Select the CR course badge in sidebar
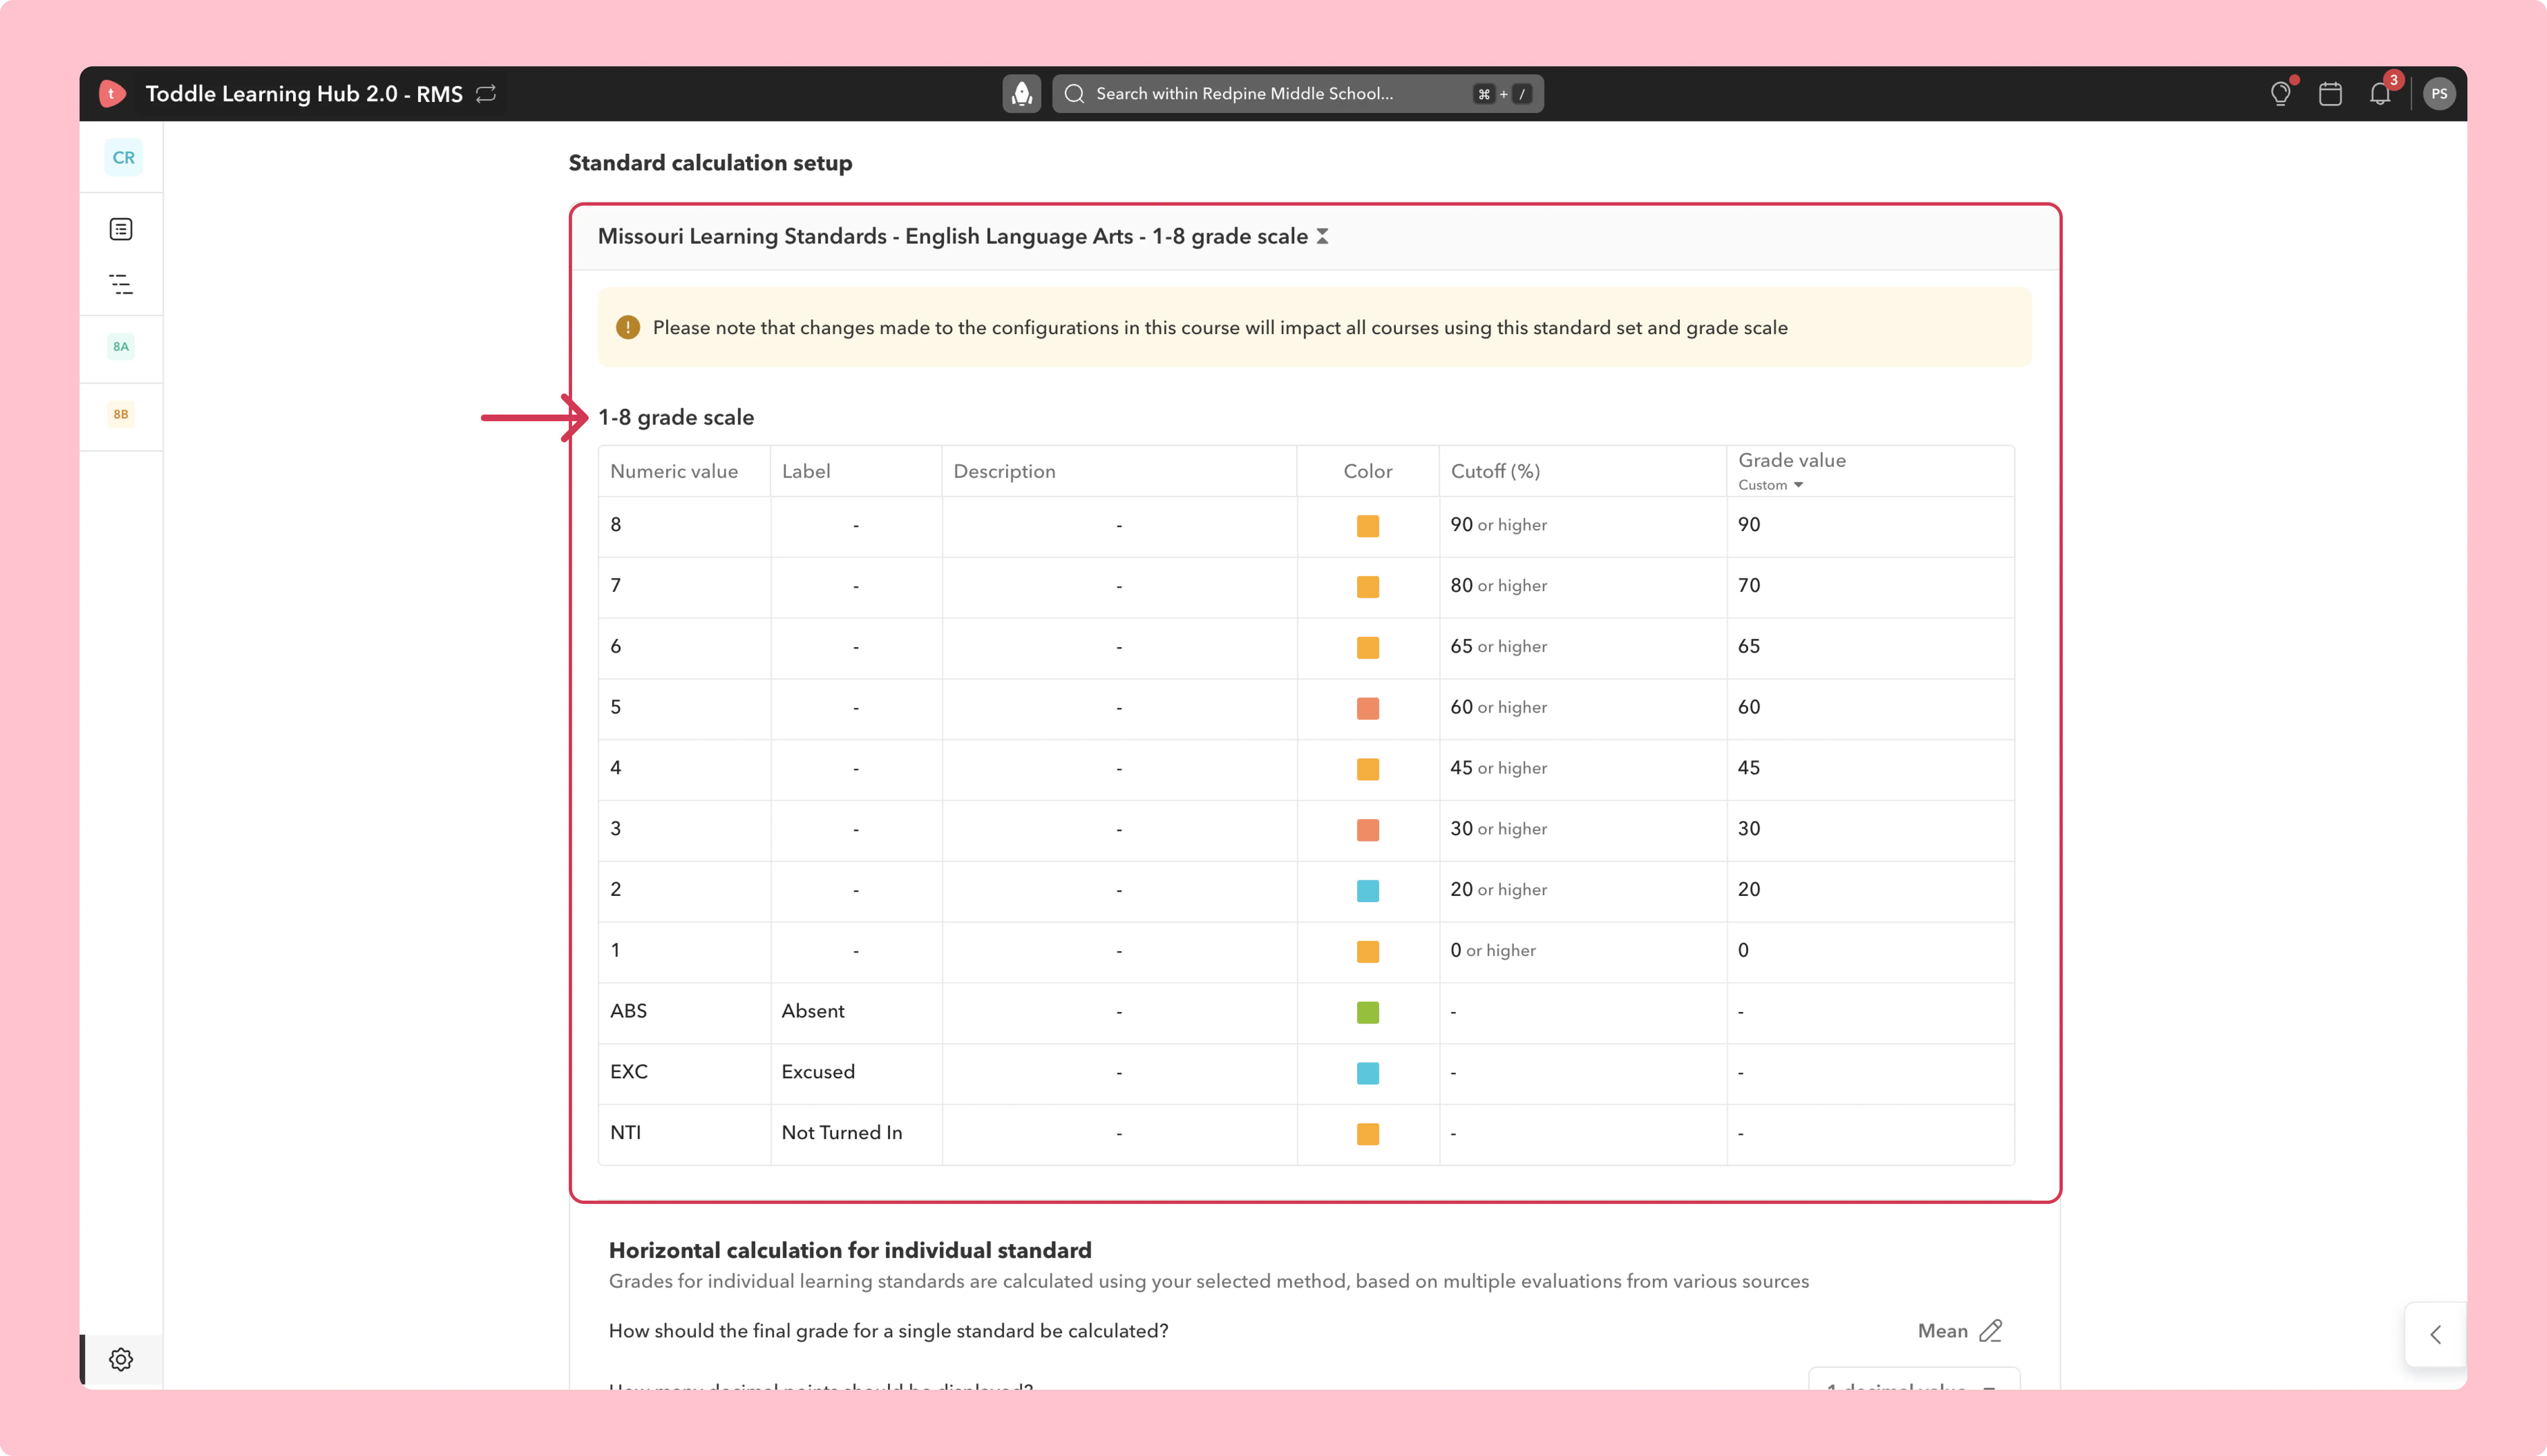The image size is (2547, 1456). pyautogui.click(x=123, y=158)
